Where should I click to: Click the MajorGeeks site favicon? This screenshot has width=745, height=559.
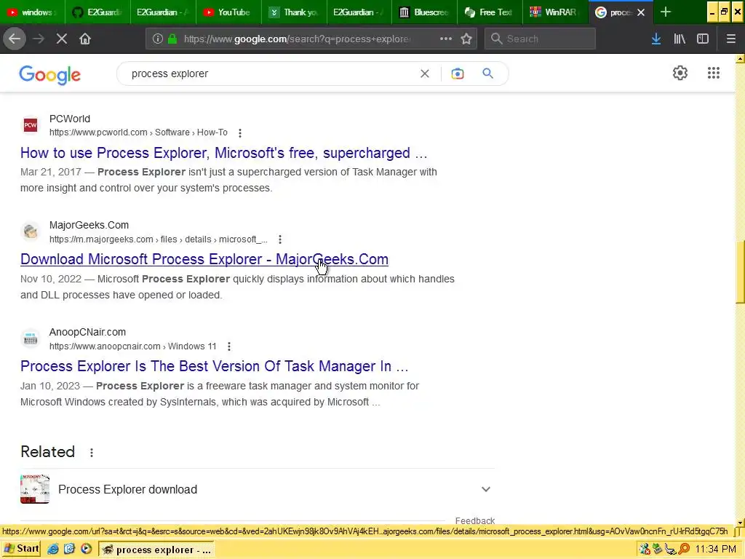(31, 231)
